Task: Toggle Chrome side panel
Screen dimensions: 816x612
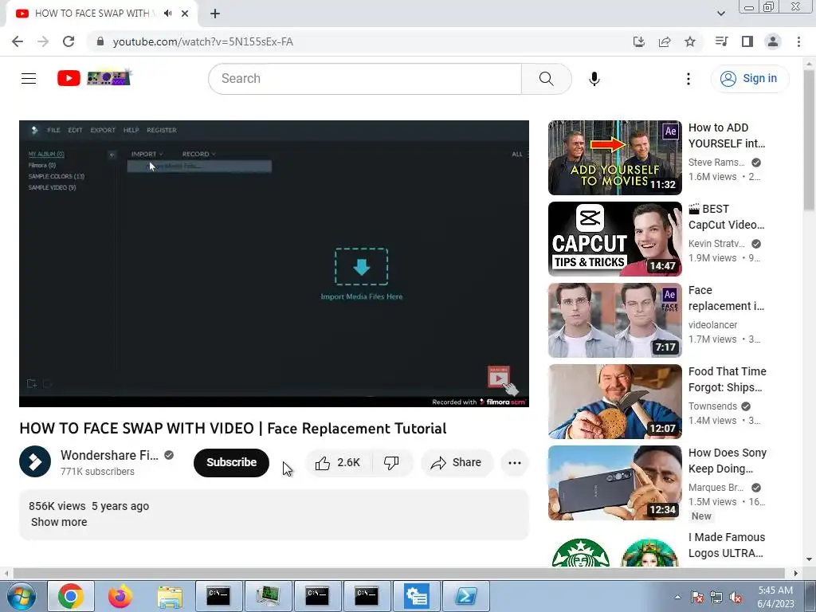Action: pyautogui.click(x=747, y=41)
